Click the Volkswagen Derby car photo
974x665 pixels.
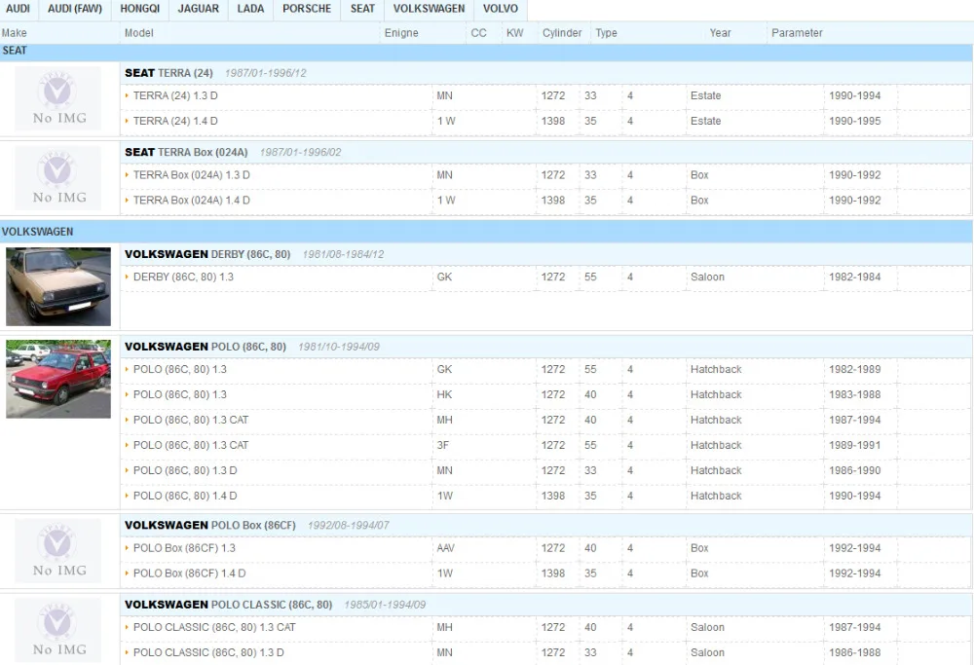click(58, 286)
